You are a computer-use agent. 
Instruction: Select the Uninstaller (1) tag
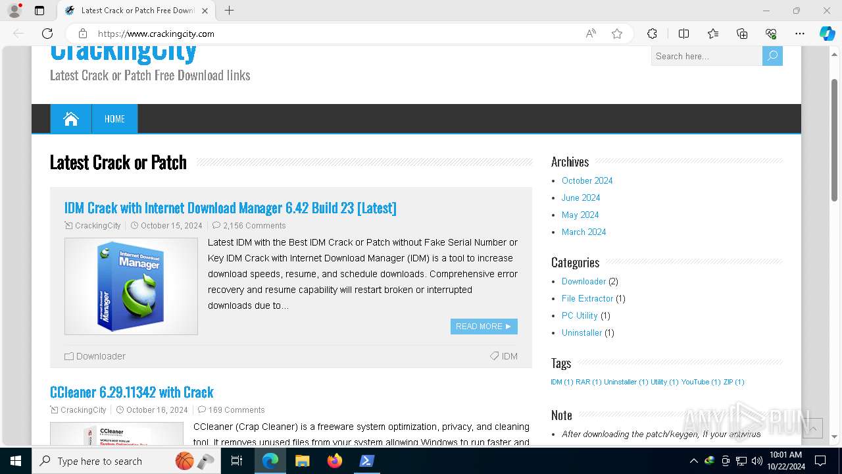626,382
